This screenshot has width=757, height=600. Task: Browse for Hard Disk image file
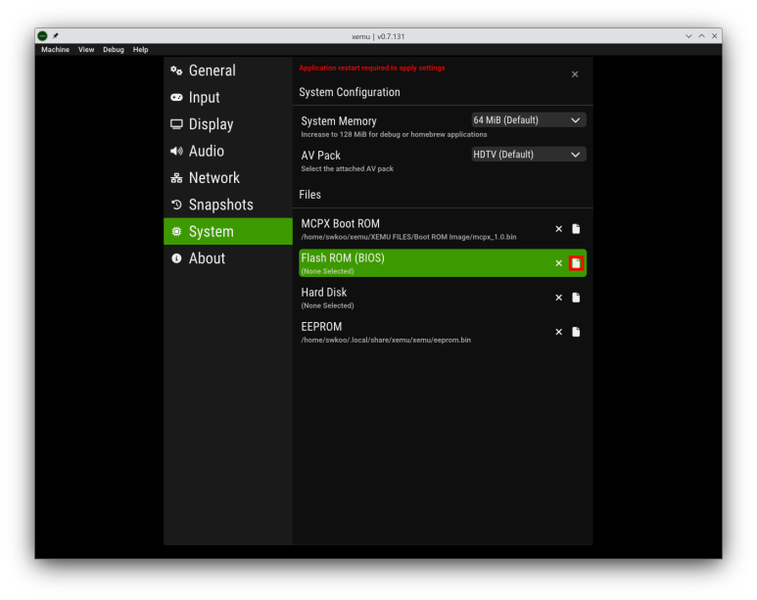pyautogui.click(x=576, y=298)
